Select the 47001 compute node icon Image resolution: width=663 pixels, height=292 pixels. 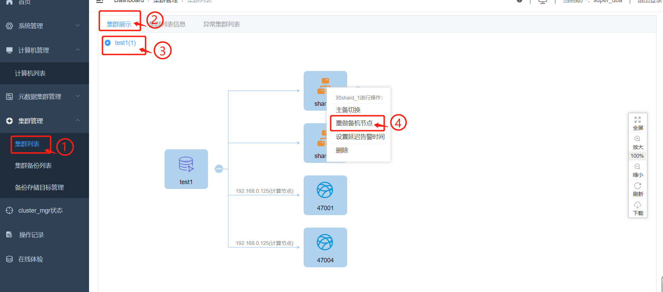(x=325, y=190)
